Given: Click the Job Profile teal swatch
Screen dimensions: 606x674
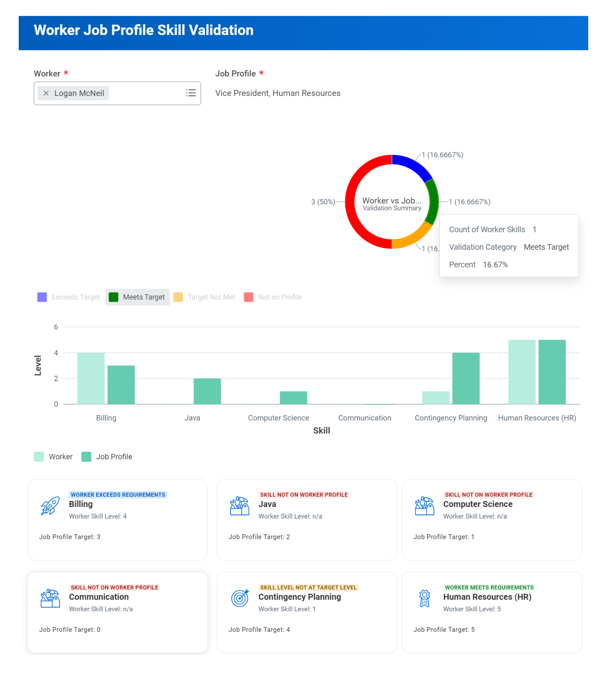Looking at the screenshot, I should click(x=86, y=457).
